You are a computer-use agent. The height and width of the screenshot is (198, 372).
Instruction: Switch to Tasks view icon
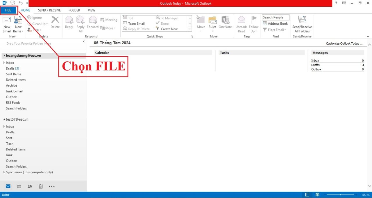(x=41, y=186)
